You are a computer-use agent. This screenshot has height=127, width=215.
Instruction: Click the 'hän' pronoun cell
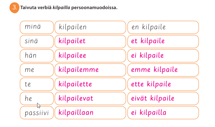pos(37,56)
